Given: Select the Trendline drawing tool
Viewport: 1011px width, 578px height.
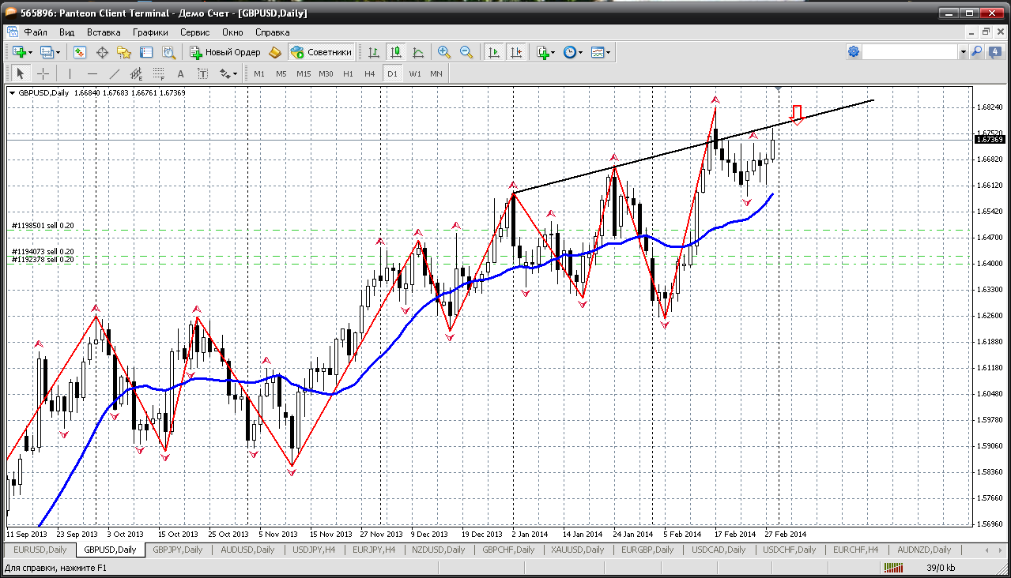Looking at the screenshot, I should tap(115, 73).
